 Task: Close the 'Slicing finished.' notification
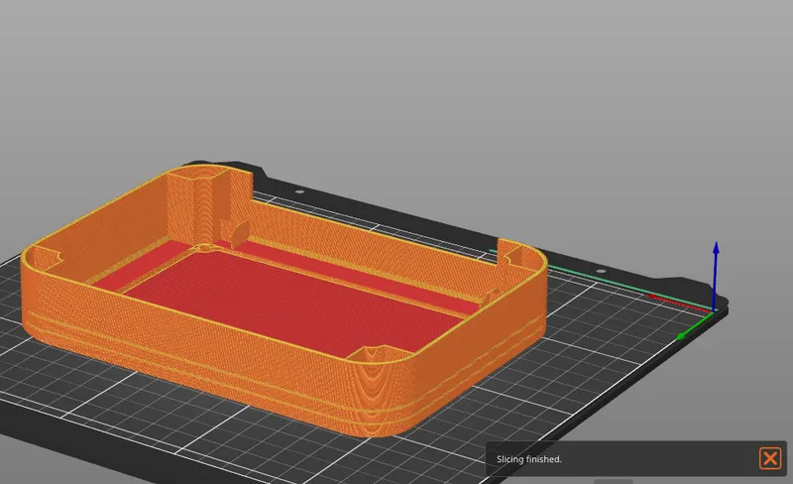(770, 458)
